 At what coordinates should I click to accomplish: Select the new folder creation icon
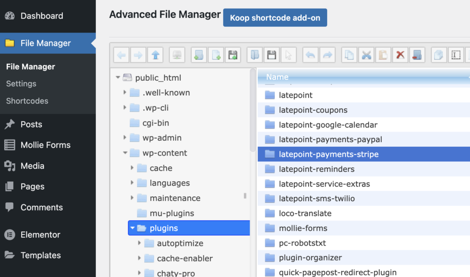[x=199, y=55]
